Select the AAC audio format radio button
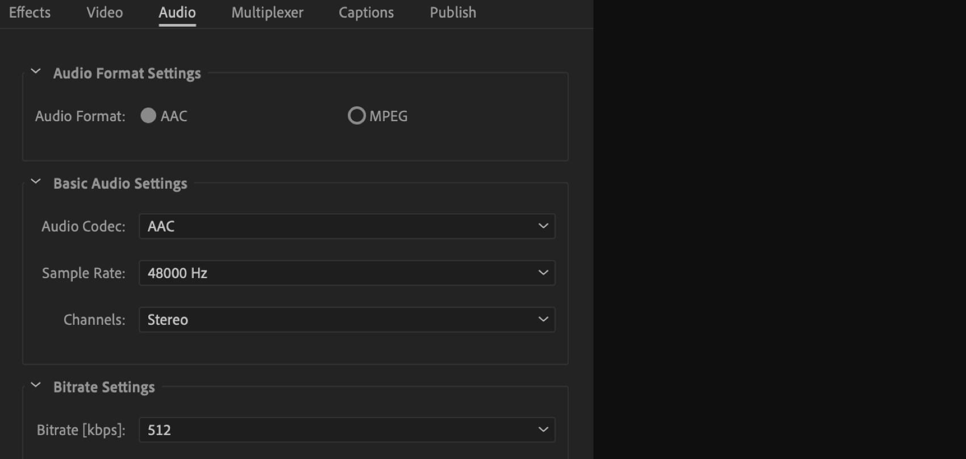This screenshot has width=966, height=459. click(148, 116)
